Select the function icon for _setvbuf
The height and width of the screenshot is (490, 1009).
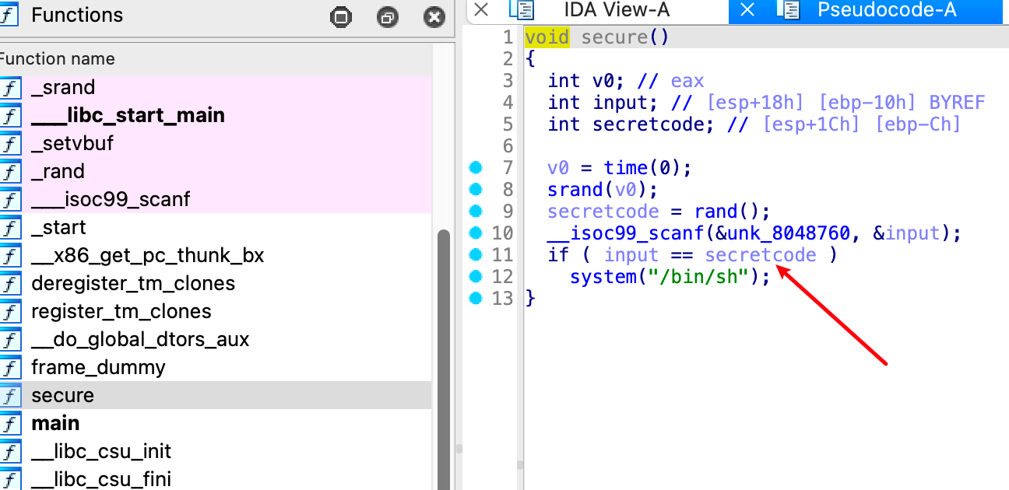(11, 144)
